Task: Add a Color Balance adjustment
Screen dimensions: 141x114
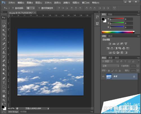Action: (x=112, y=48)
